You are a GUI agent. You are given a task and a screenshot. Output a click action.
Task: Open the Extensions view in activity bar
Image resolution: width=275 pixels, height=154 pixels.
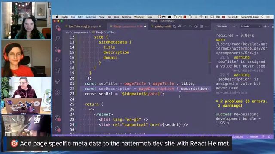(57, 71)
